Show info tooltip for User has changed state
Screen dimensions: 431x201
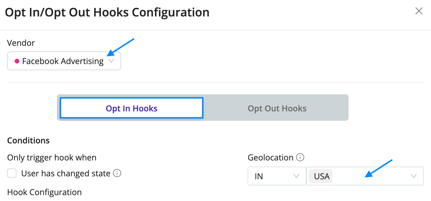117,173
